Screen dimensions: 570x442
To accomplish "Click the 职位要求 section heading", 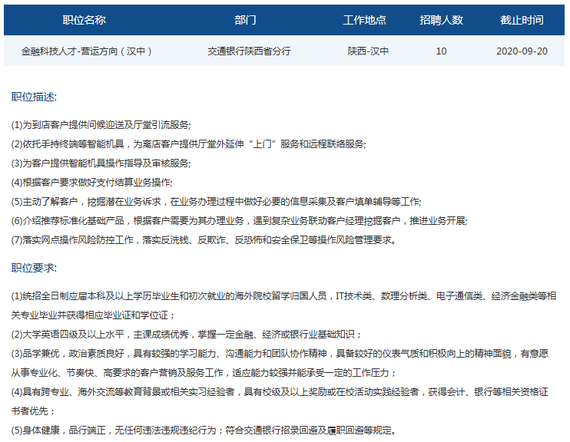I will point(34,268).
